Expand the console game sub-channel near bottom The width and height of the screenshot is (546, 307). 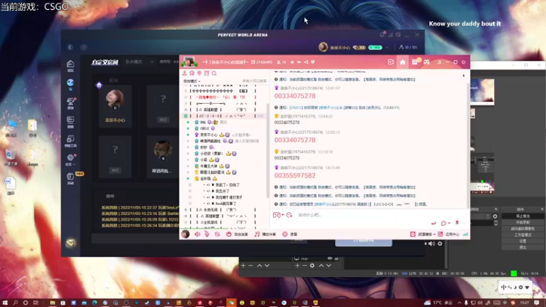(186, 222)
